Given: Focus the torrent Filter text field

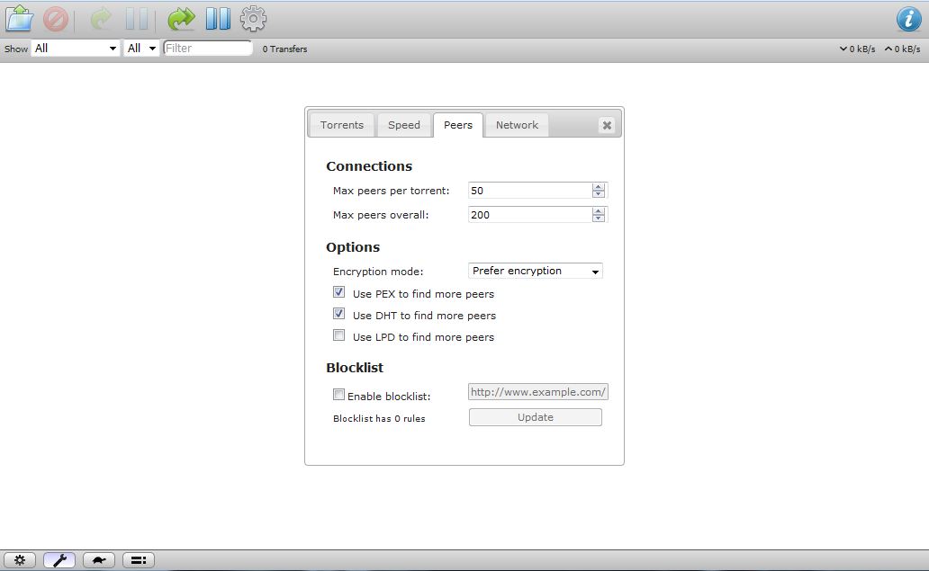Looking at the screenshot, I should click(207, 49).
